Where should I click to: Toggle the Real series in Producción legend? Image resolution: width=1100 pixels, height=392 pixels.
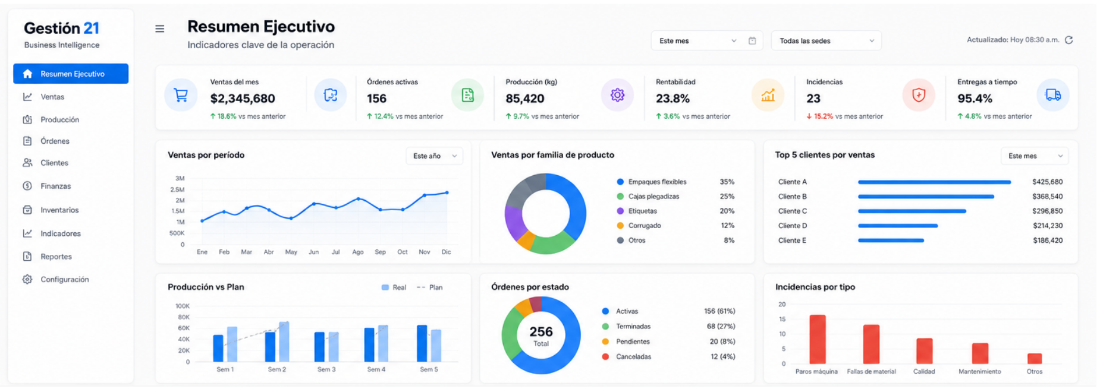[394, 287]
